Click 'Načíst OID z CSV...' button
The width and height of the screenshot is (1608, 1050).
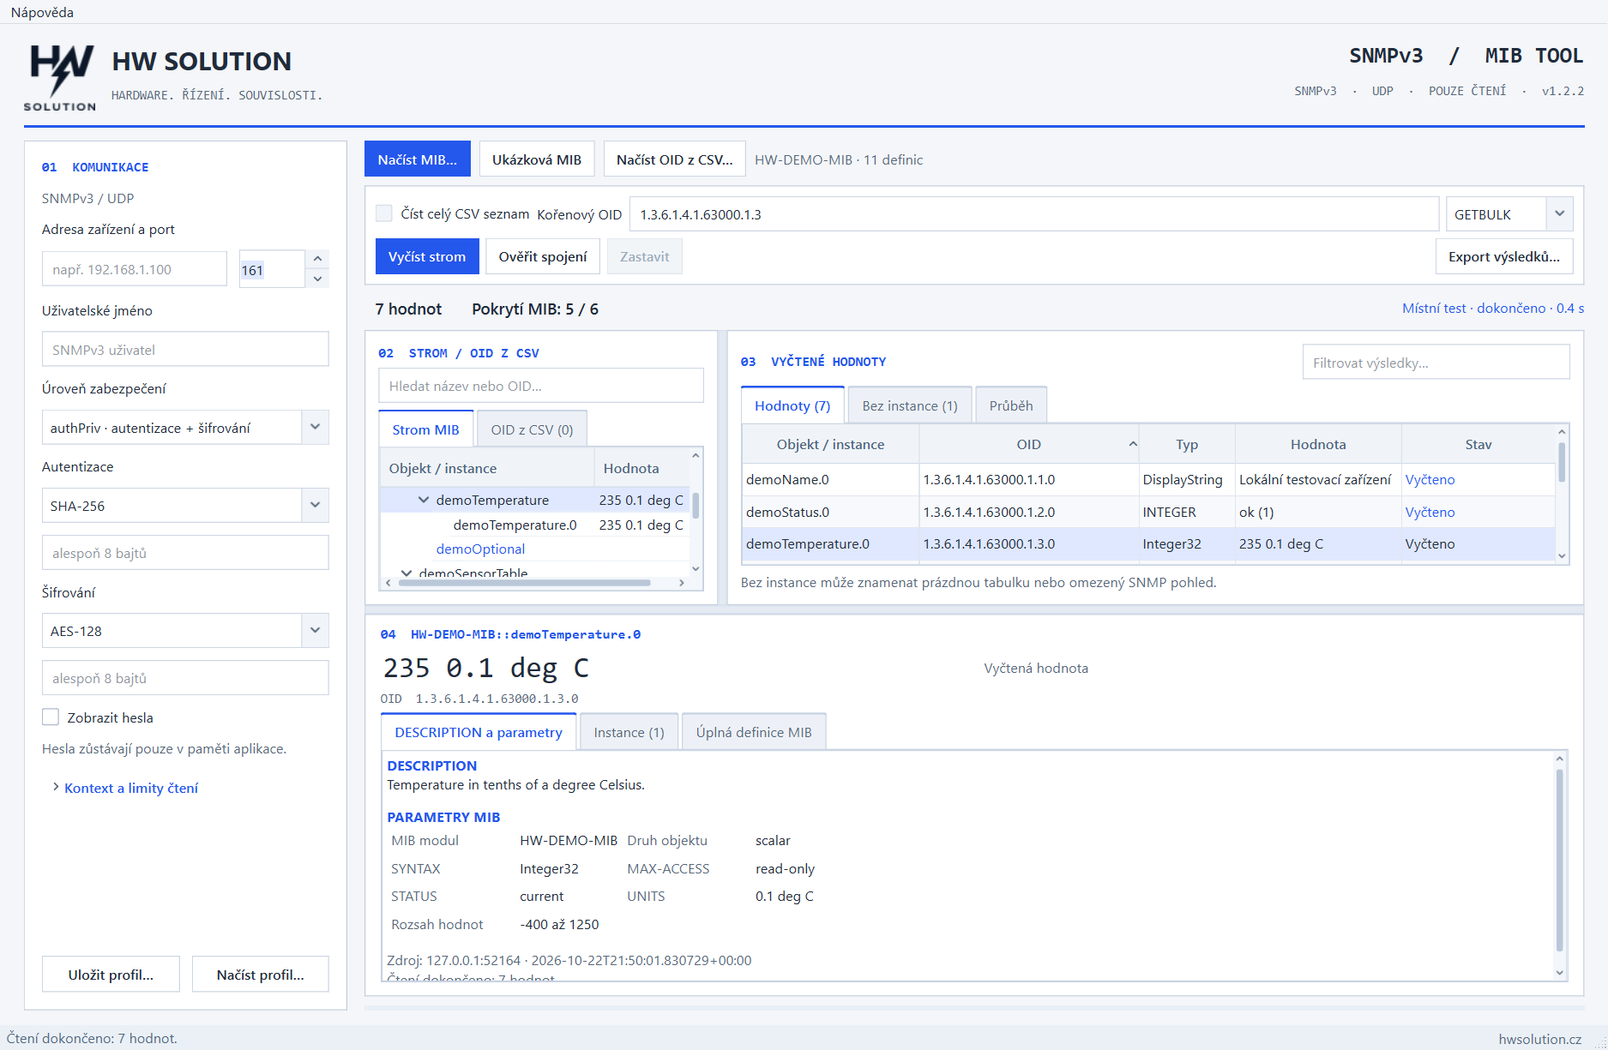tap(675, 159)
